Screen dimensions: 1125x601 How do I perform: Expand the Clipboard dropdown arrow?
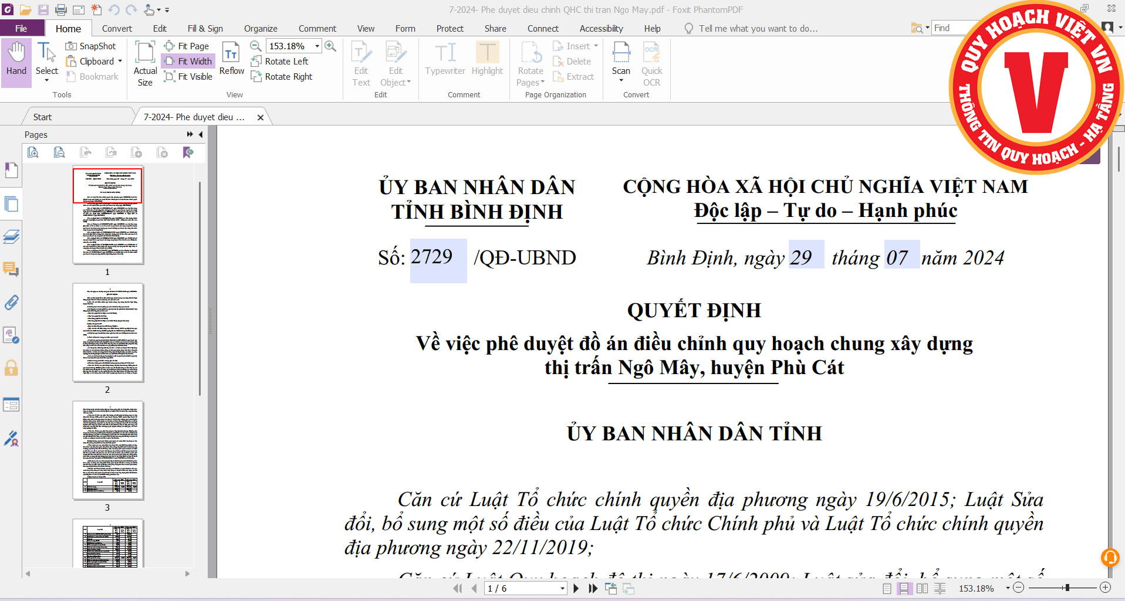tap(120, 61)
